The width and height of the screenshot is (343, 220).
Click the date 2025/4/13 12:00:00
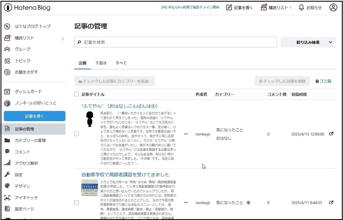308,134
